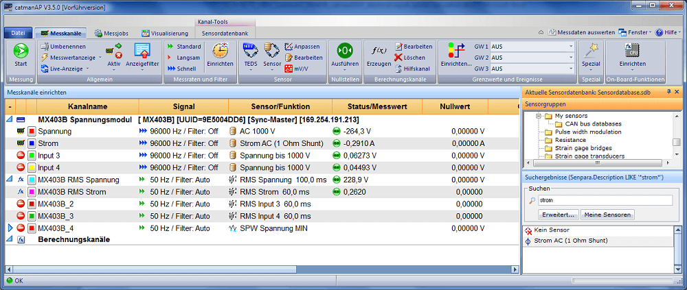The image size is (687, 290).
Task: Click the Anpassen sensor adjust tool
Action: [302, 47]
